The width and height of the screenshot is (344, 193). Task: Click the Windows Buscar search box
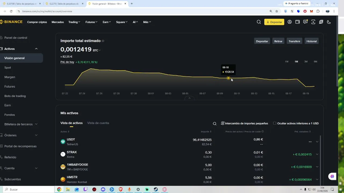[29, 190]
